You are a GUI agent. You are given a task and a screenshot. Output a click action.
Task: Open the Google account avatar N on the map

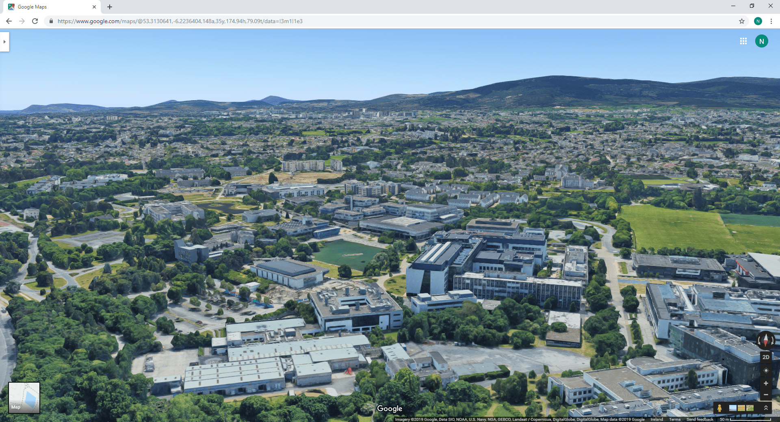(762, 41)
